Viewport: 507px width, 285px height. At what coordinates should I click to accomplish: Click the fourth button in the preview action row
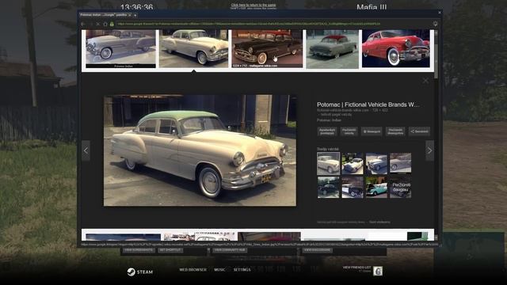pyautogui.click(x=395, y=131)
